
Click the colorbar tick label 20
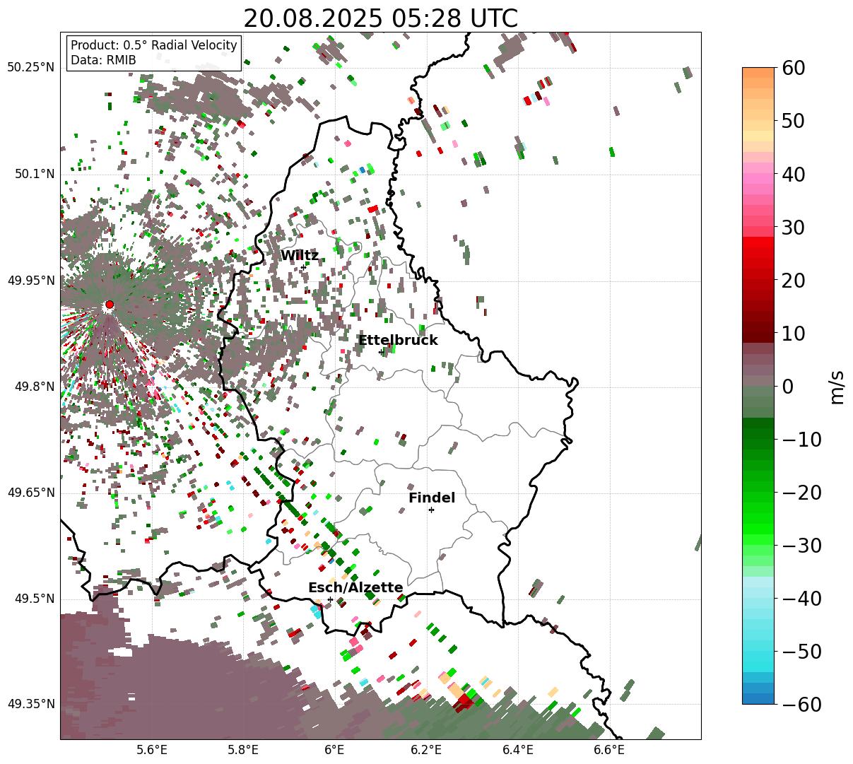click(x=793, y=281)
